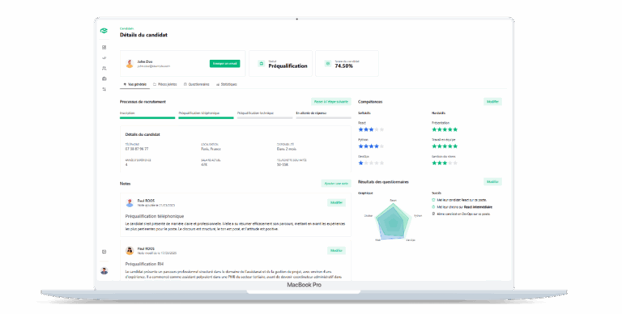
Task: Select the Préqualification technique progress step
Action: click(265, 115)
